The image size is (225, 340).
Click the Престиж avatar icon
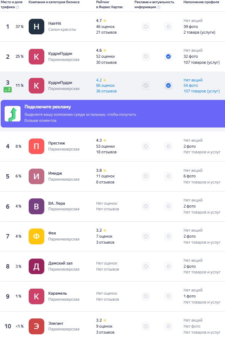36,146
